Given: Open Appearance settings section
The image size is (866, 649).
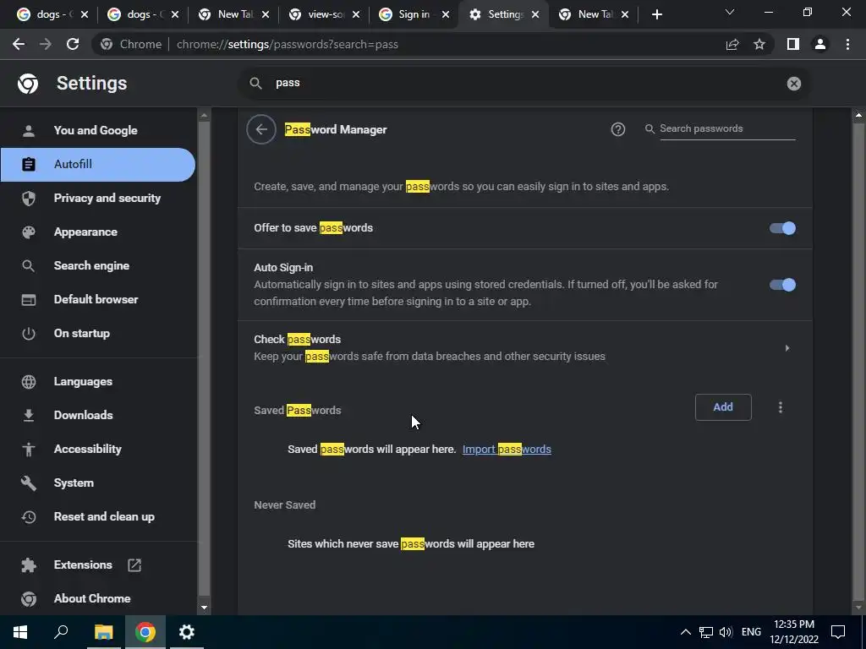Looking at the screenshot, I should (x=98, y=232).
